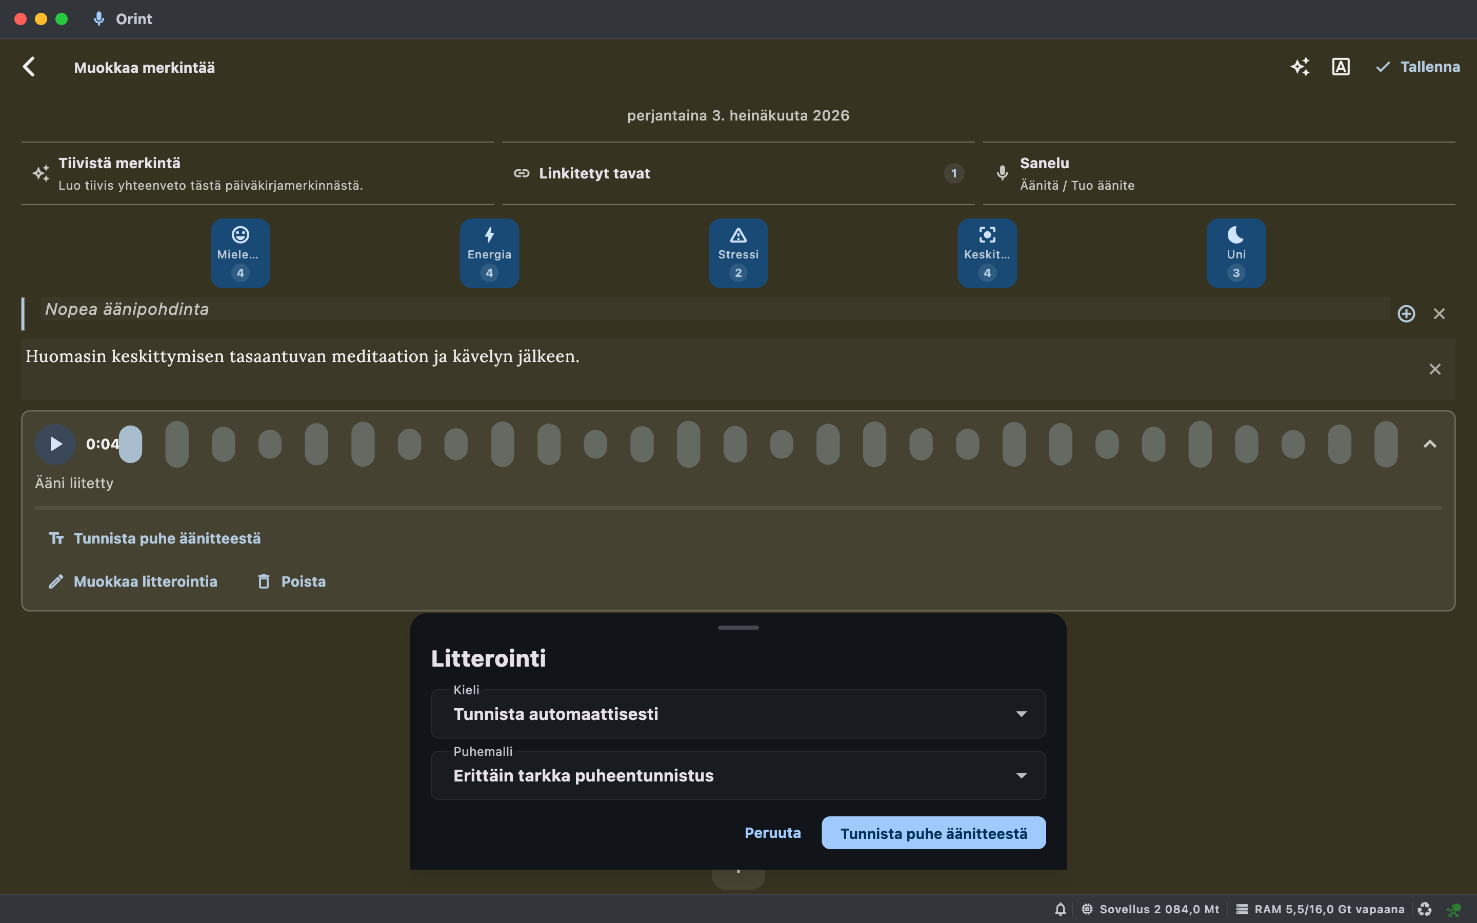Screen dimensions: 1477x923
Task: Open the text format 'A' icon
Action: (x=1340, y=67)
